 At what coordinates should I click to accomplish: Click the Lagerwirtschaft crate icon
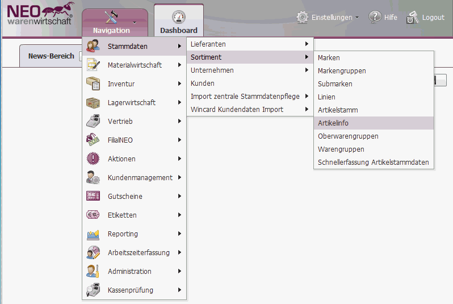[x=93, y=103]
